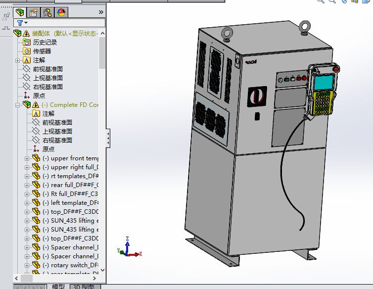This screenshot has height=289, width=373.
Task: Click the warning icon beside 装配体
Action: pos(26,33)
